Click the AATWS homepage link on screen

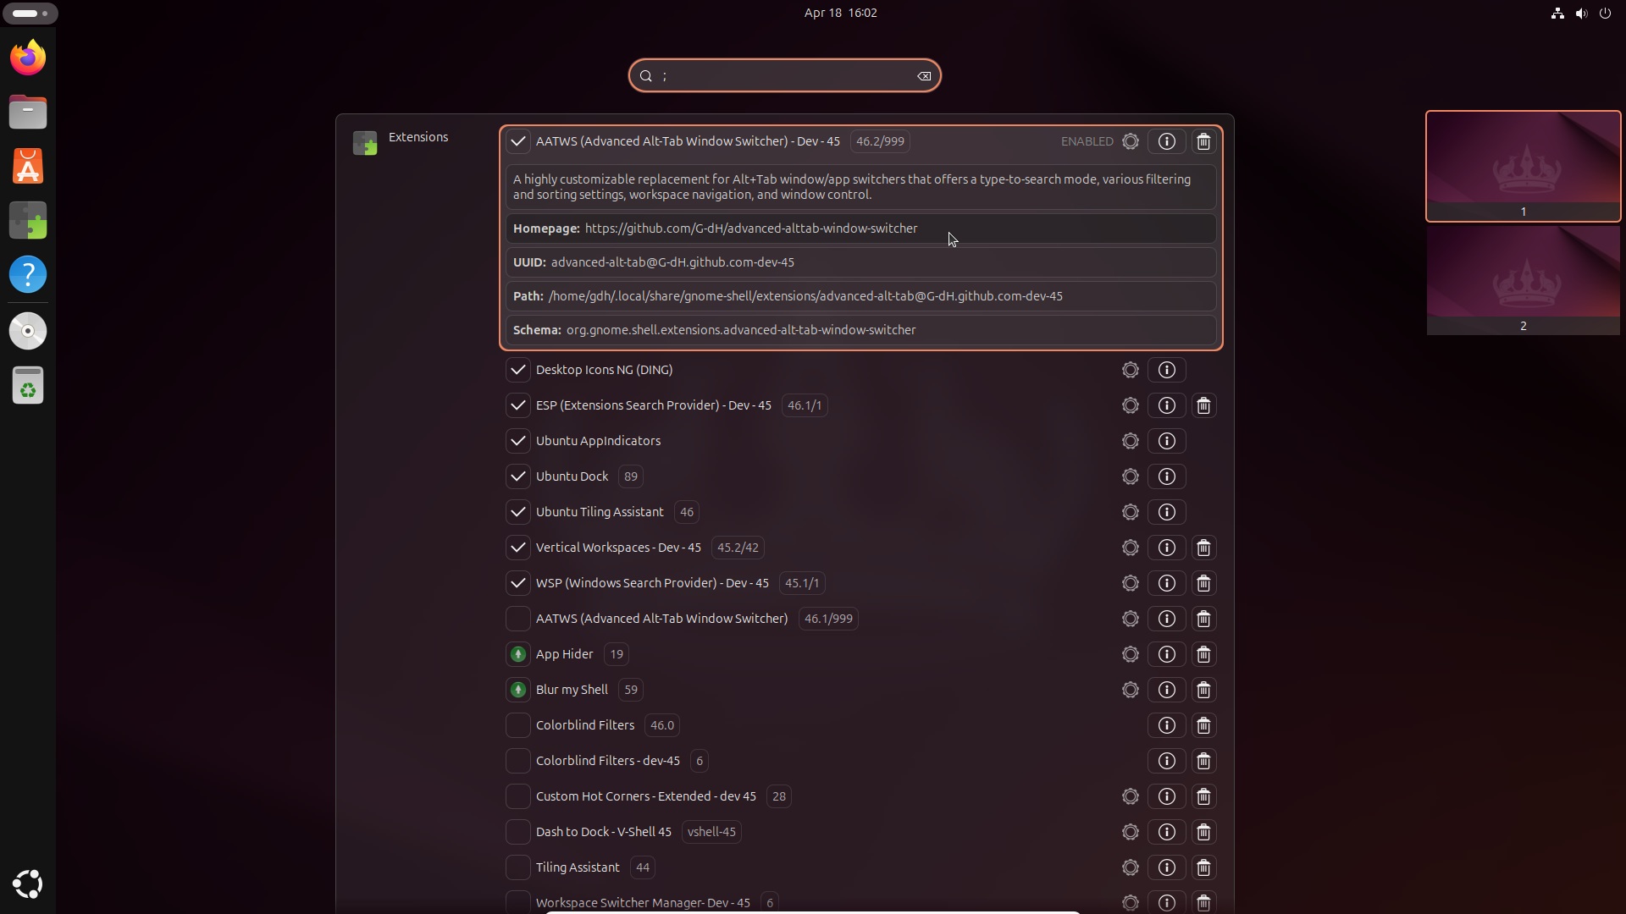tap(751, 228)
